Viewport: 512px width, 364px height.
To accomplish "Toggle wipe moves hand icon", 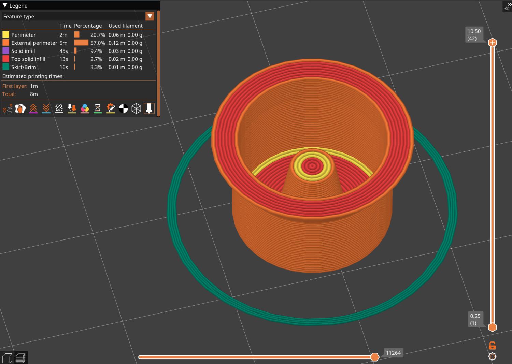I will tap(20, 108).
